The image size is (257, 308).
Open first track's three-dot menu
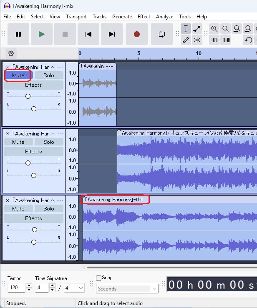[x=60, y=67]
